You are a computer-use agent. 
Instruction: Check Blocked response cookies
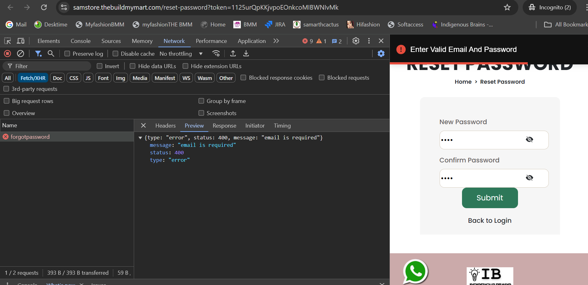[243, 77]
